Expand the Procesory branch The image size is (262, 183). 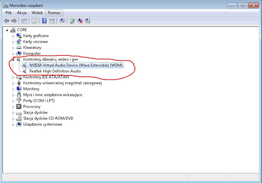point(13,107)
